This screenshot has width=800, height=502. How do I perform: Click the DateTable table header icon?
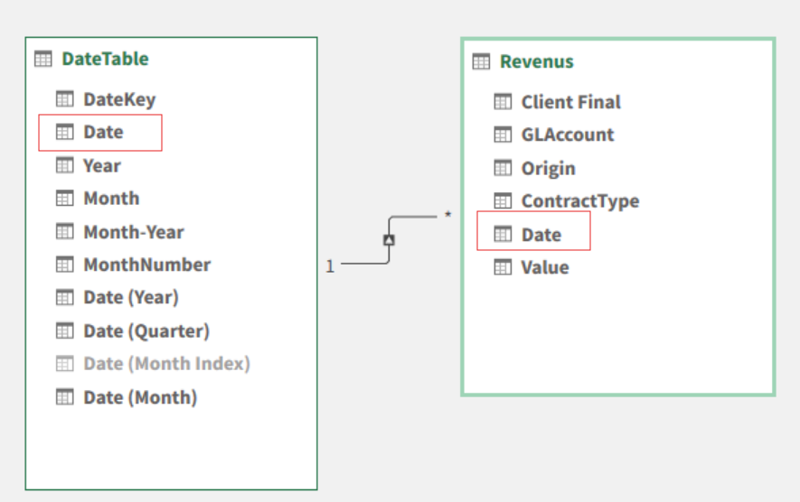pos(43,59)
